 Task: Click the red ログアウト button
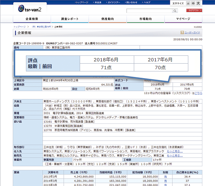(194, 10)
